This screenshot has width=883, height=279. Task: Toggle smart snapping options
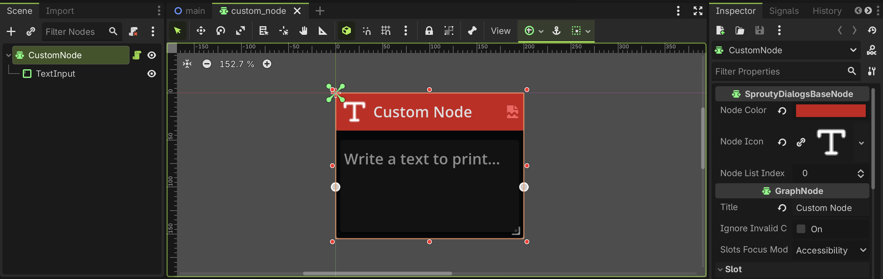tap(367, 31)
